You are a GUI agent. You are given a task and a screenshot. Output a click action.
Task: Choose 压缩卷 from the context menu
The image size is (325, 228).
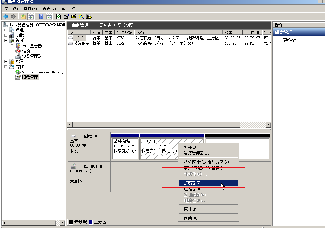point(195,189)
